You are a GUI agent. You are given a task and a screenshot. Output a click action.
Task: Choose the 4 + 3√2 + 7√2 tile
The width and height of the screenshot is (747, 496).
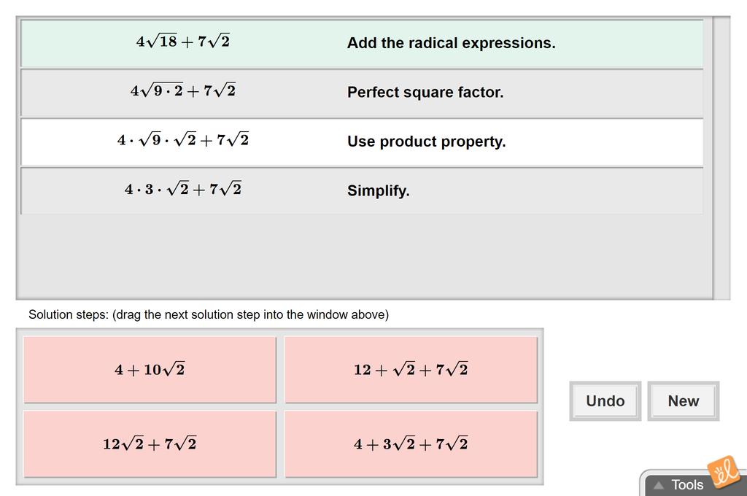[x=411, y=444]
